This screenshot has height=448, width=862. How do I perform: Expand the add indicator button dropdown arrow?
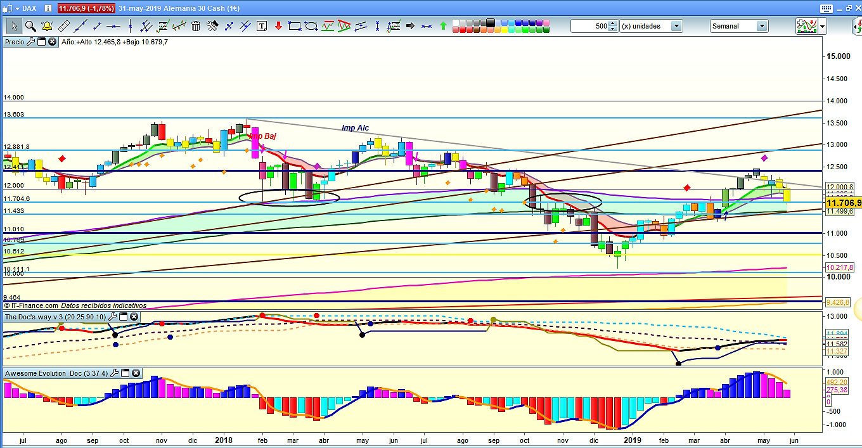pyautogui.click(x=822, y=26)
